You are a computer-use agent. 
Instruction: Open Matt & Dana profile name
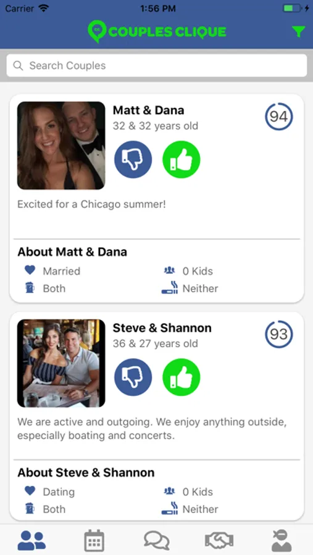149,110
